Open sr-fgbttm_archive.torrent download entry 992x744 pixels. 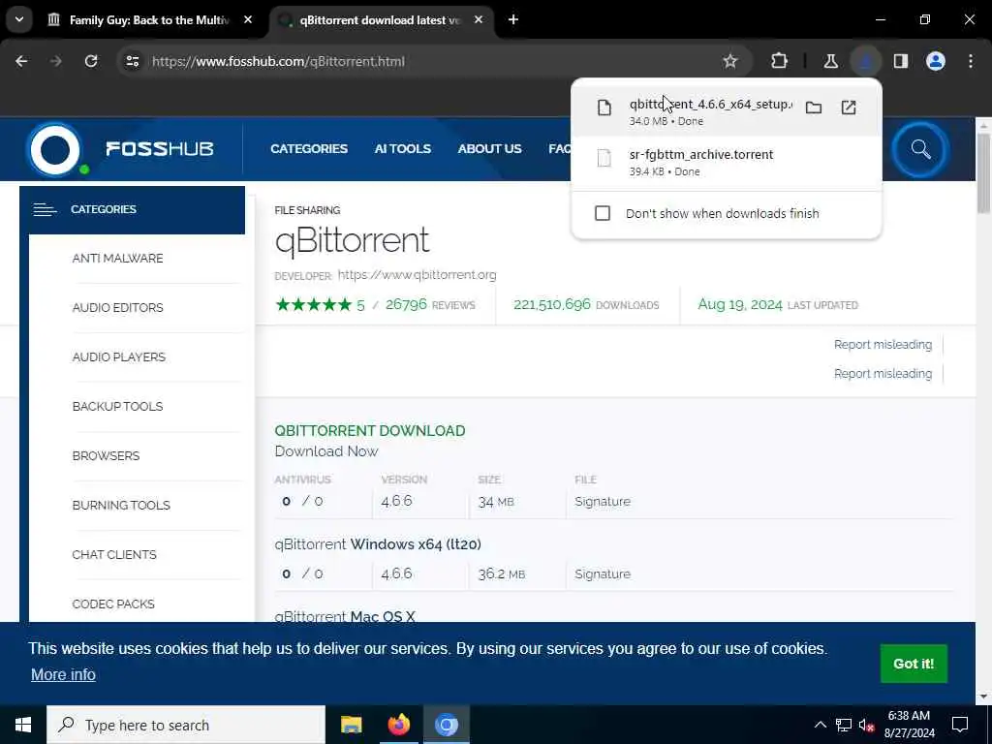[727, 163]
